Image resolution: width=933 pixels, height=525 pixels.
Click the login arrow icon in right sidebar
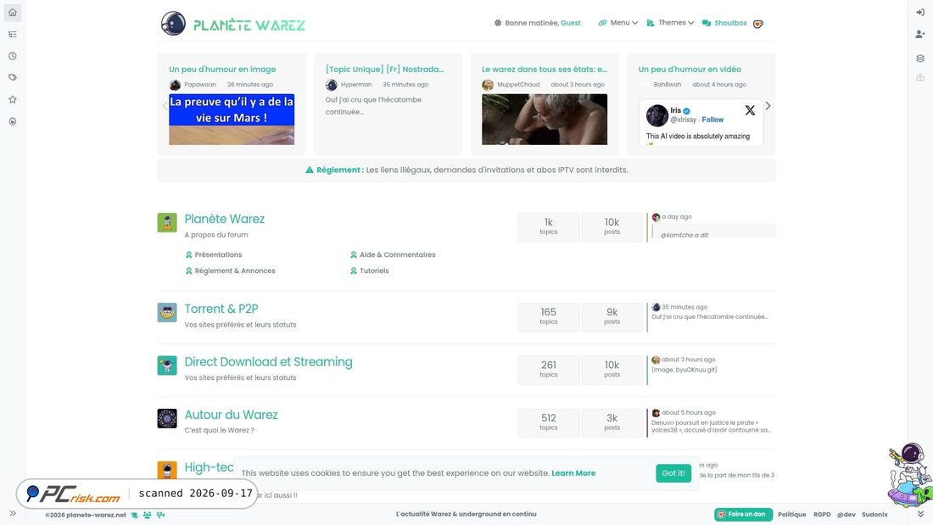(x=920, y=13)
